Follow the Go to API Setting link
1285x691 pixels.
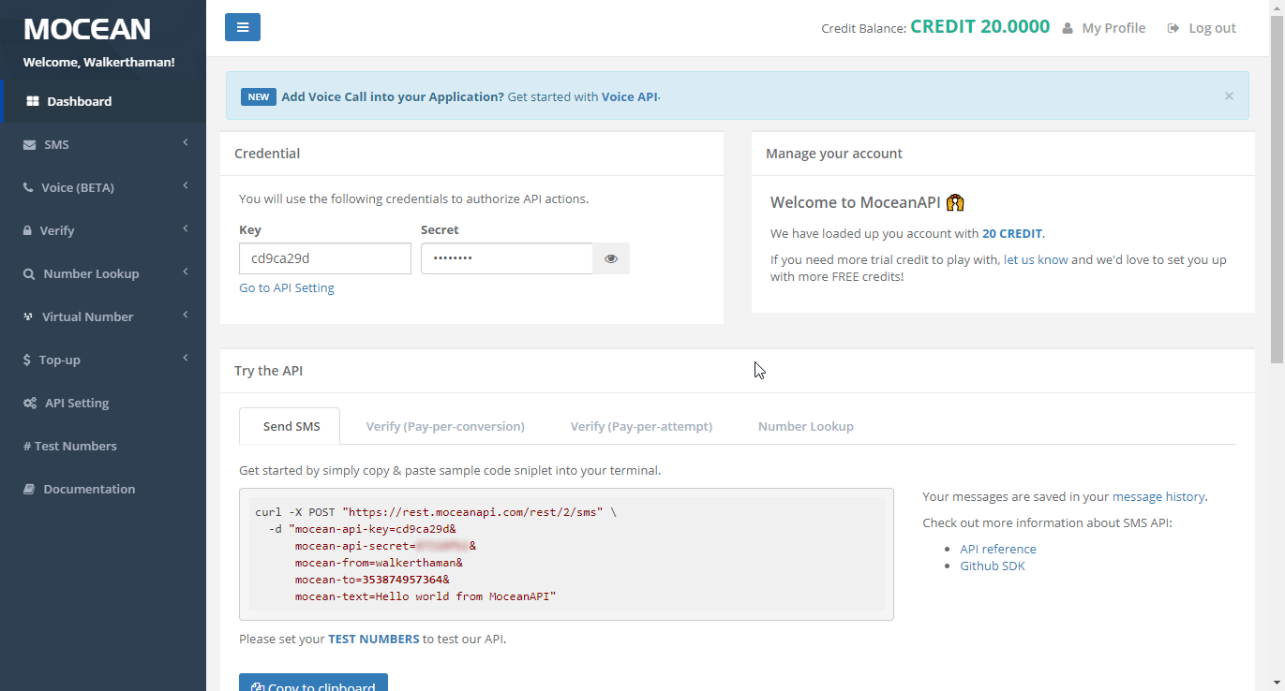[x=286, y=287]
